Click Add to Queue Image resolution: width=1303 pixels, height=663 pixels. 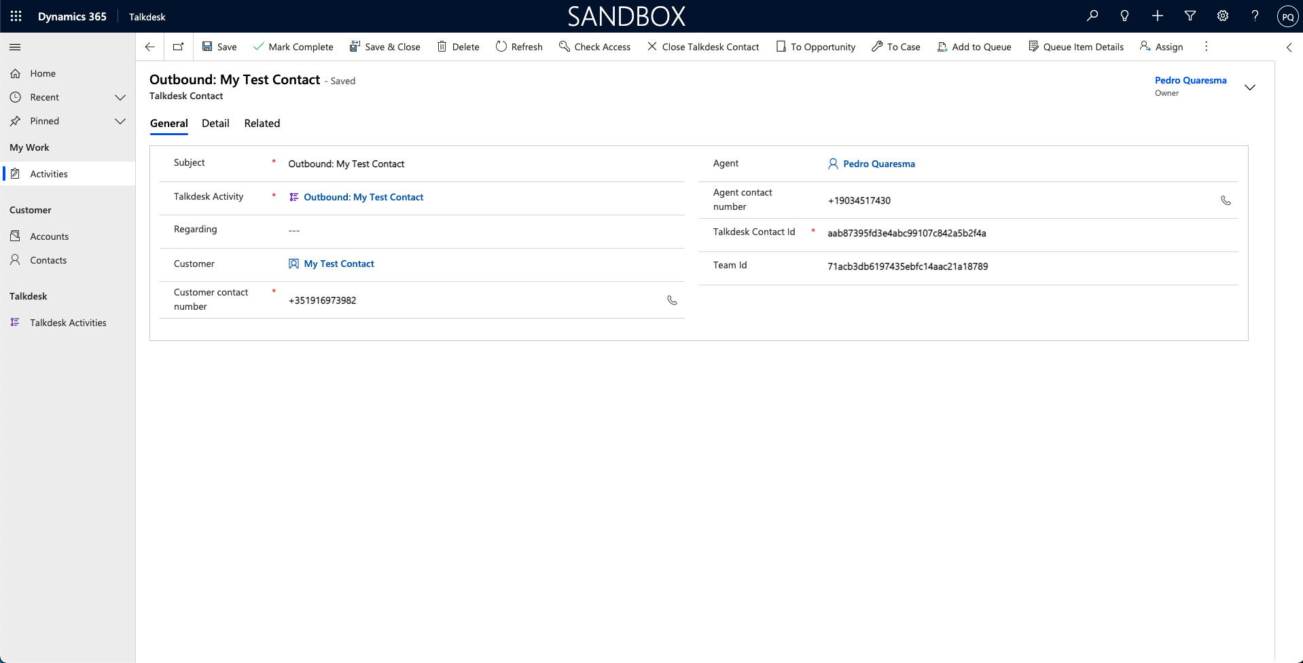pyautogui.click(x=974, y=47)
